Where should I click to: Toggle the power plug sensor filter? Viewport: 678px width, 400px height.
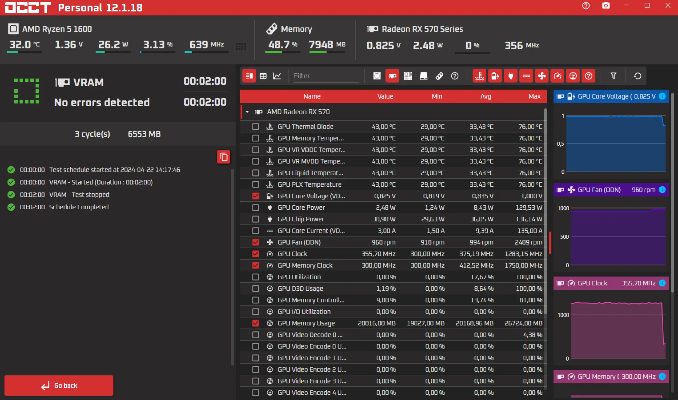510,76
